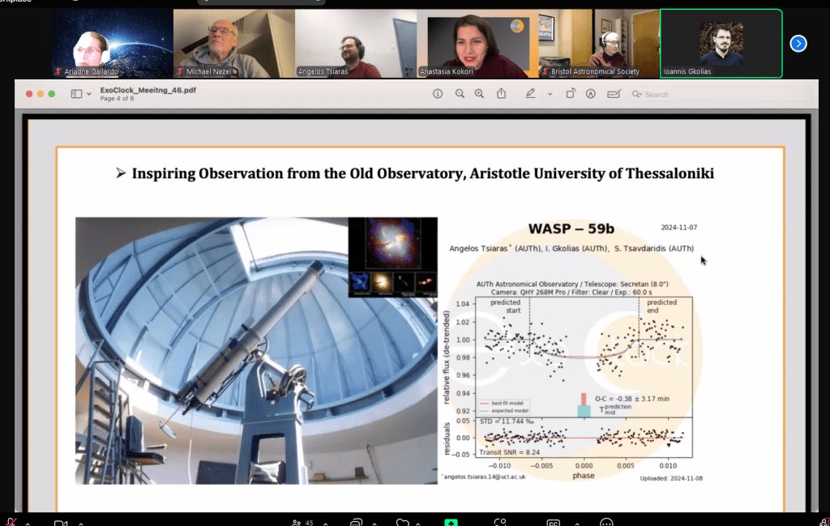Click the Preview inspector info icon
Image resolution: width=830 pixels, height=526 pixels.
pos(438,94)
